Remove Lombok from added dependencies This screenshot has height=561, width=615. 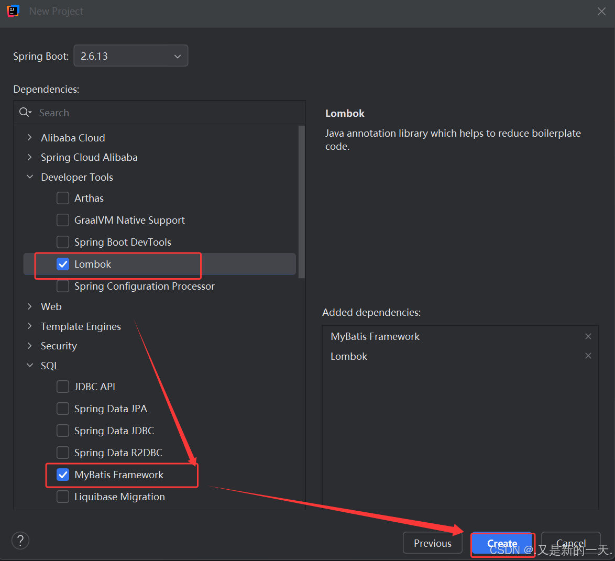[x=588, y=356]
